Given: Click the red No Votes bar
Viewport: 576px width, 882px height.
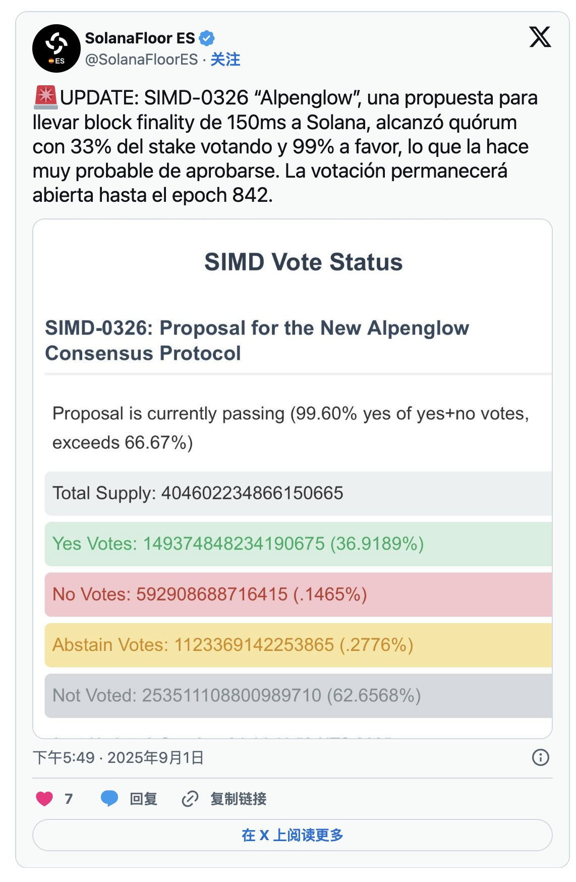Looking at the screenshot, I should pyautogui.click(x=298, y=594).
